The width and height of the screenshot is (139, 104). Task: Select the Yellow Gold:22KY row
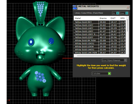100,37
